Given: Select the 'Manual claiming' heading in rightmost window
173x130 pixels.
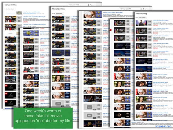Looking at the screenshot, I should pyautogui.click(x=141, y=14).
